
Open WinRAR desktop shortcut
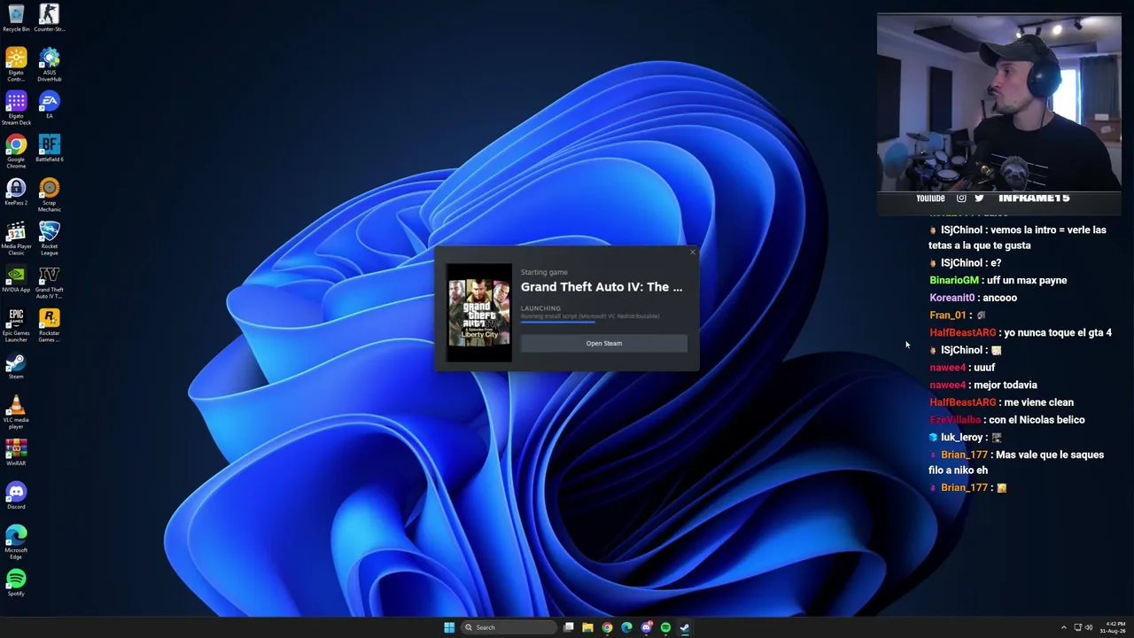(16, 453)
